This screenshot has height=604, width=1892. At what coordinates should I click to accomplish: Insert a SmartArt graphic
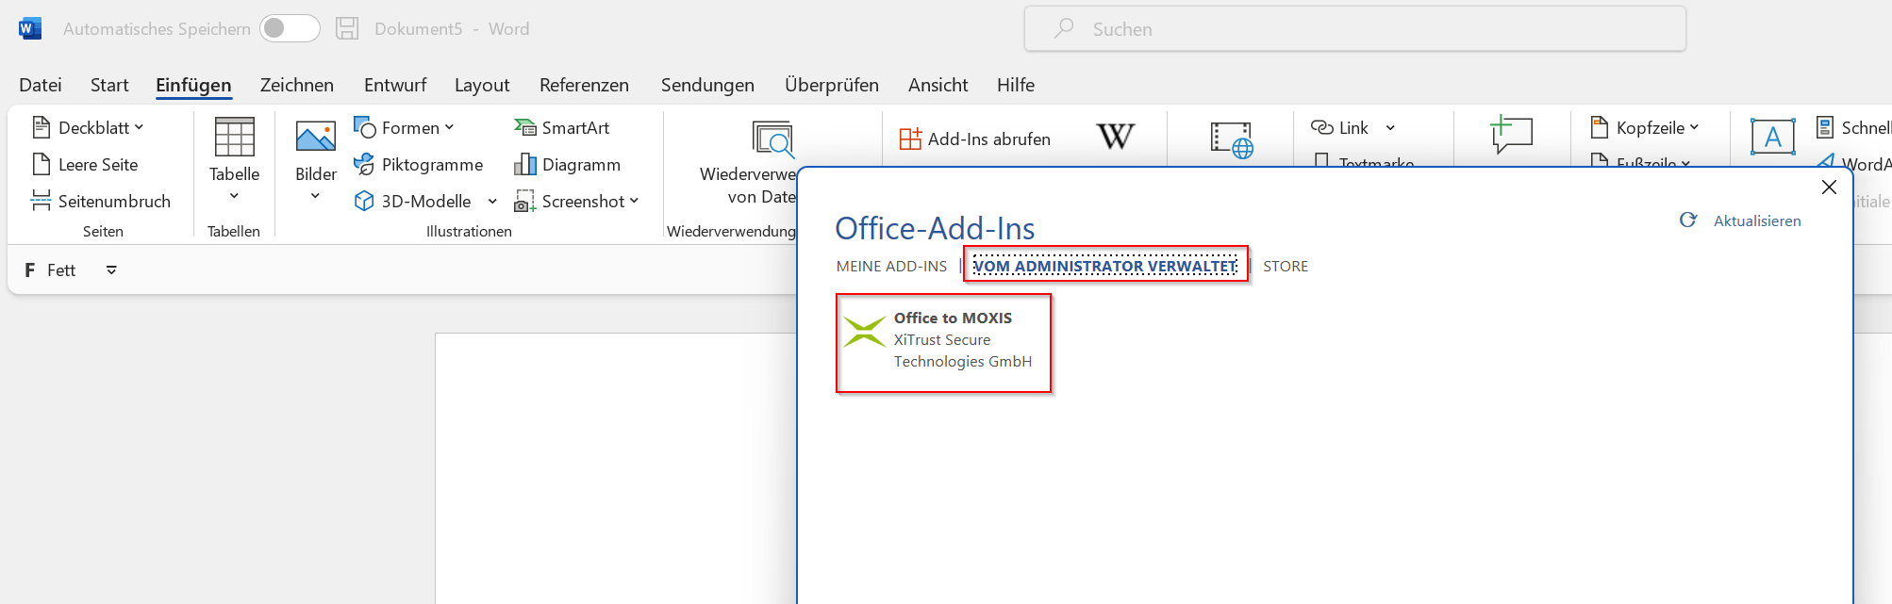[x=562, y=128]
